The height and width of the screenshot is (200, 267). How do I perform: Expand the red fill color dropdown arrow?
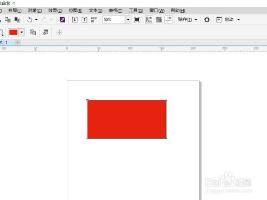[x=21, y=33]
